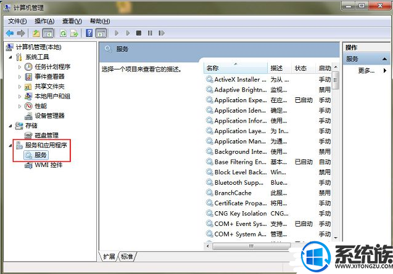The width and height of the screenshot is (393, 274).
Task: Collapse the 服务 section in 操作 pane
Action: tap(384, 59)
